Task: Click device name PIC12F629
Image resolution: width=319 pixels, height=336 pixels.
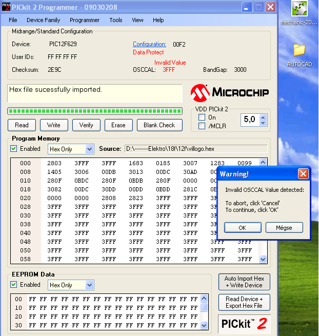Action: (x=63, y=44)
